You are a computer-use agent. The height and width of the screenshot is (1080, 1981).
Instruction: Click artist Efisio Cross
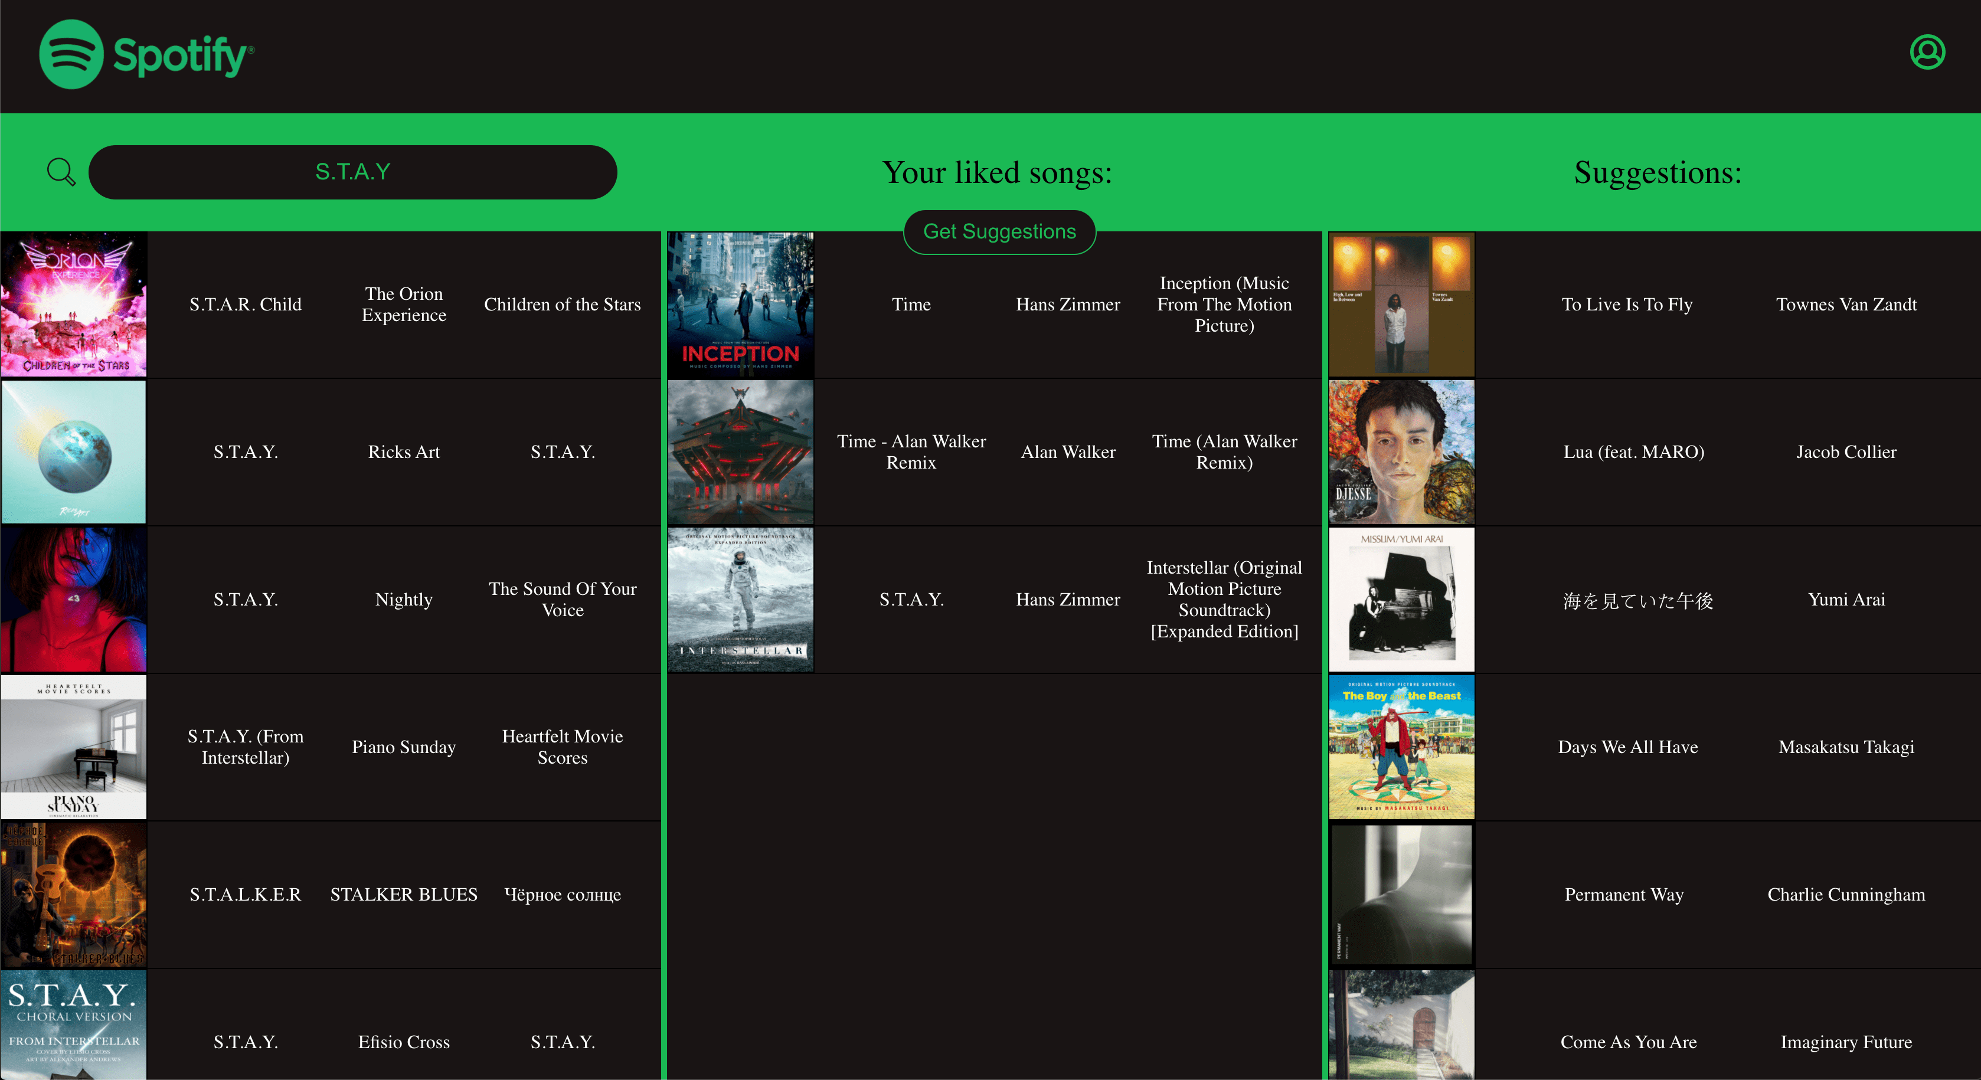pos(404,1042)
